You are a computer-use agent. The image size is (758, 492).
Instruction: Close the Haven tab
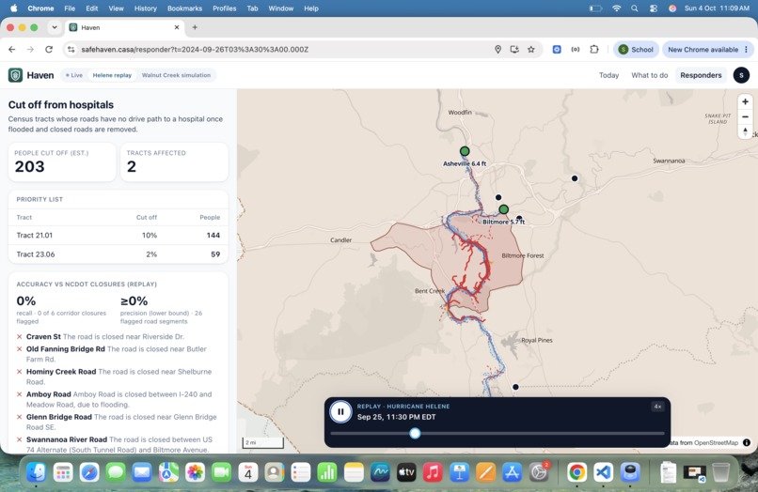[x=177, y=27]
